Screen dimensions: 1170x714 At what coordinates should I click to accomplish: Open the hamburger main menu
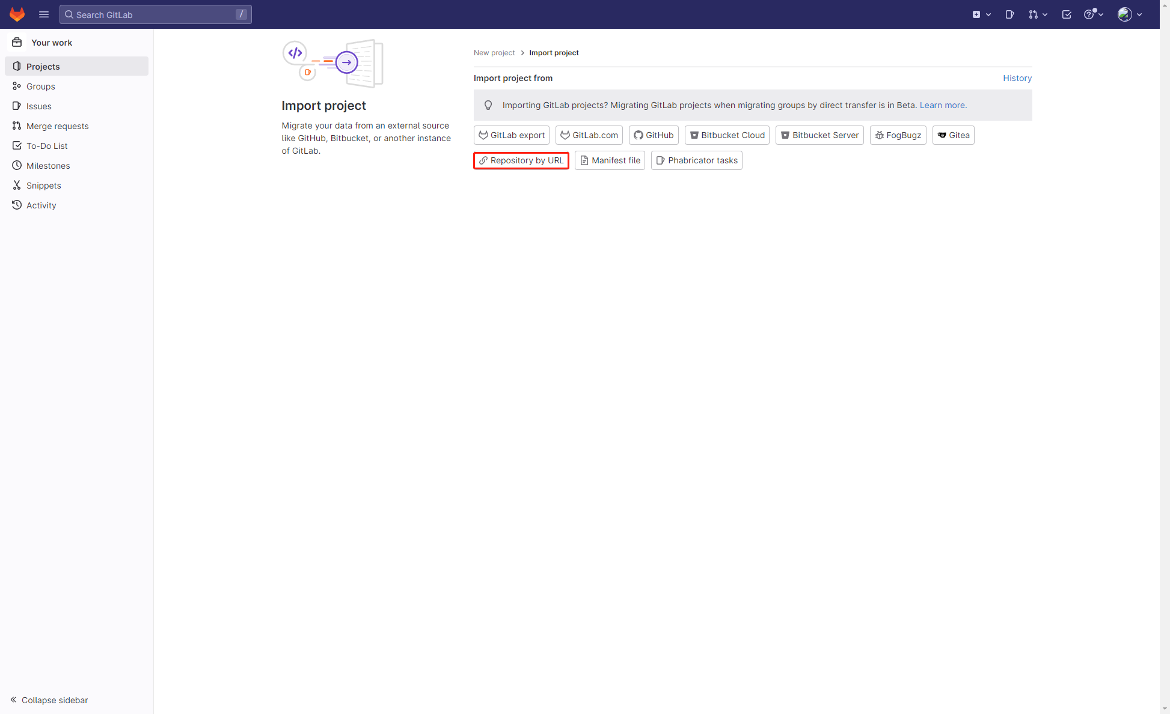pos(44,14)
